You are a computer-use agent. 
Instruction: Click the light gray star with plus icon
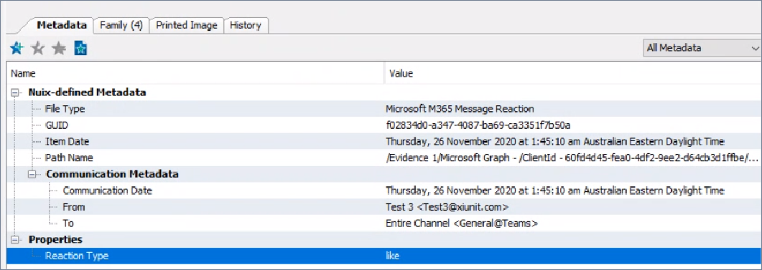(37, 48)
